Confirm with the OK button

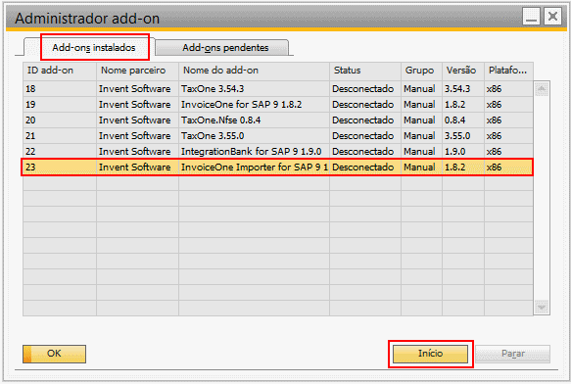click(54, 354)
